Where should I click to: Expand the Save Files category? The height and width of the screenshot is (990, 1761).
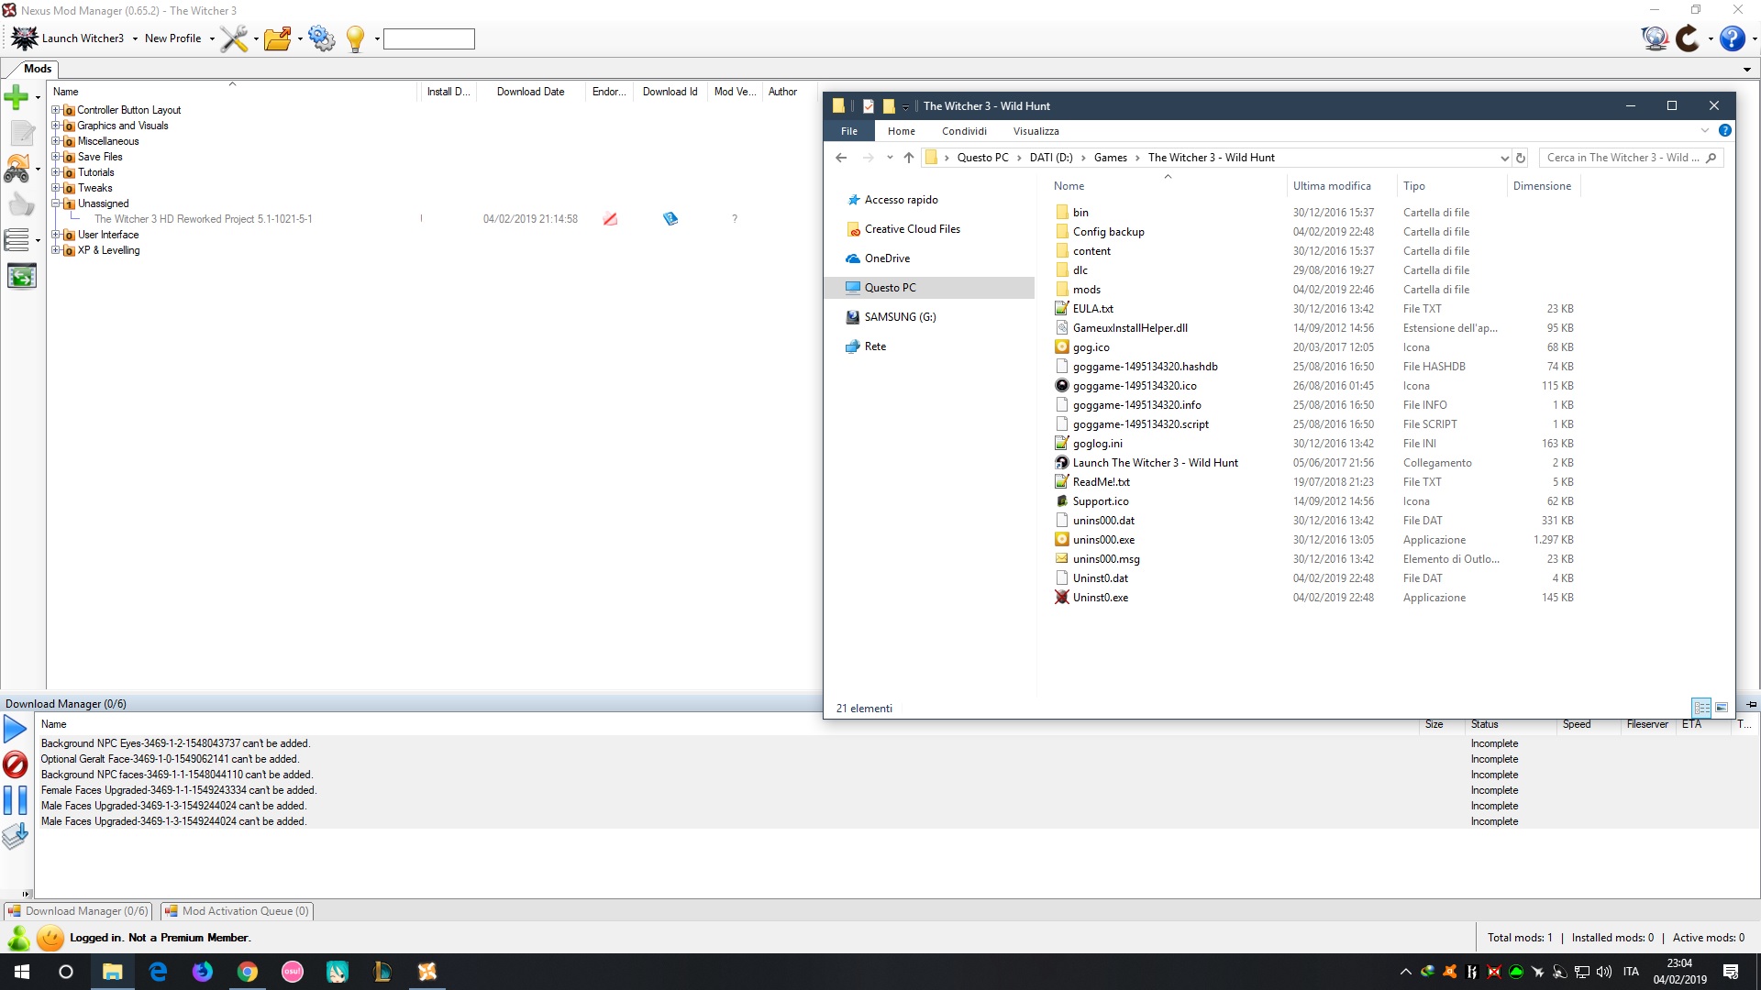(x=56, y=157)
